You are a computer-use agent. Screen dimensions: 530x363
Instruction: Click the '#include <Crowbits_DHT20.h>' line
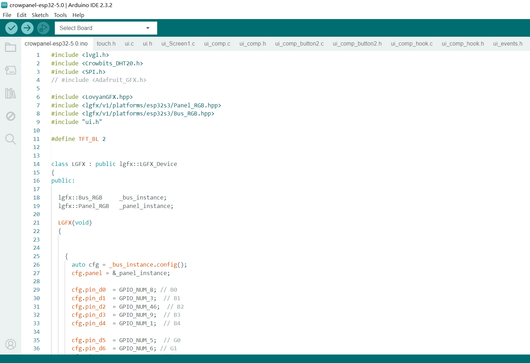click(97, 64)
